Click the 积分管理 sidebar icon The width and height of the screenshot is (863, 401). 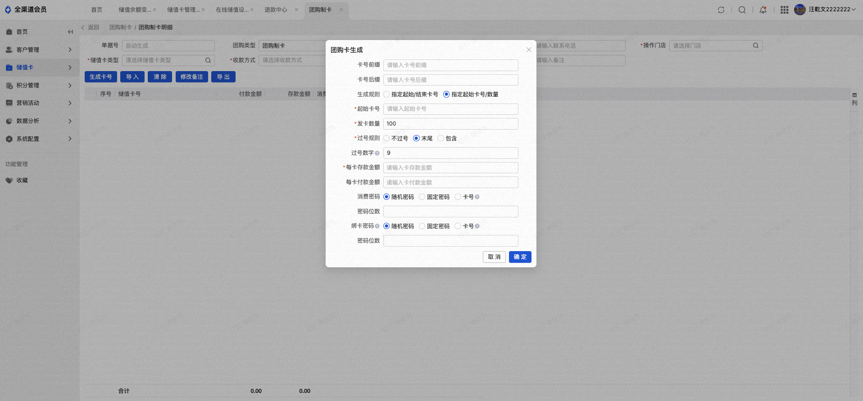9,86
